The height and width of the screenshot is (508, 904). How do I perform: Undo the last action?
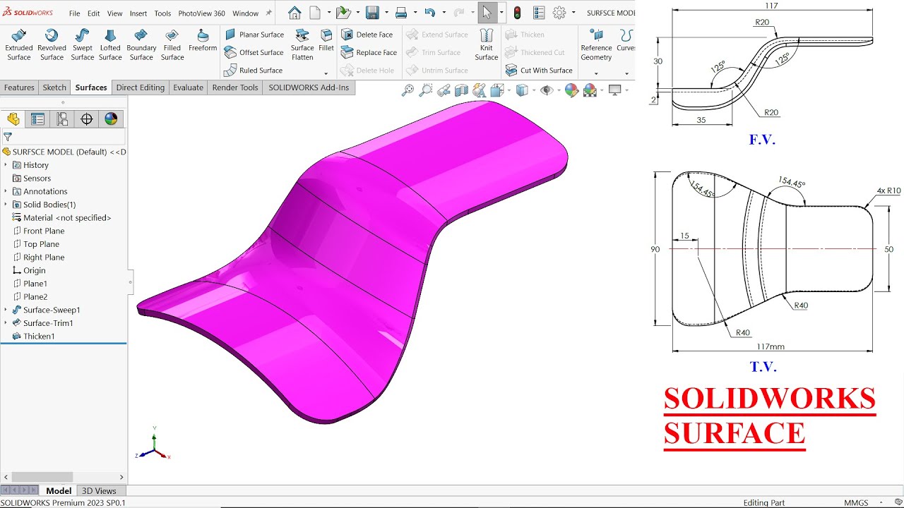[x=429, y=13]
